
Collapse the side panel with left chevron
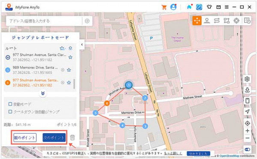click(x=82, y=44)
